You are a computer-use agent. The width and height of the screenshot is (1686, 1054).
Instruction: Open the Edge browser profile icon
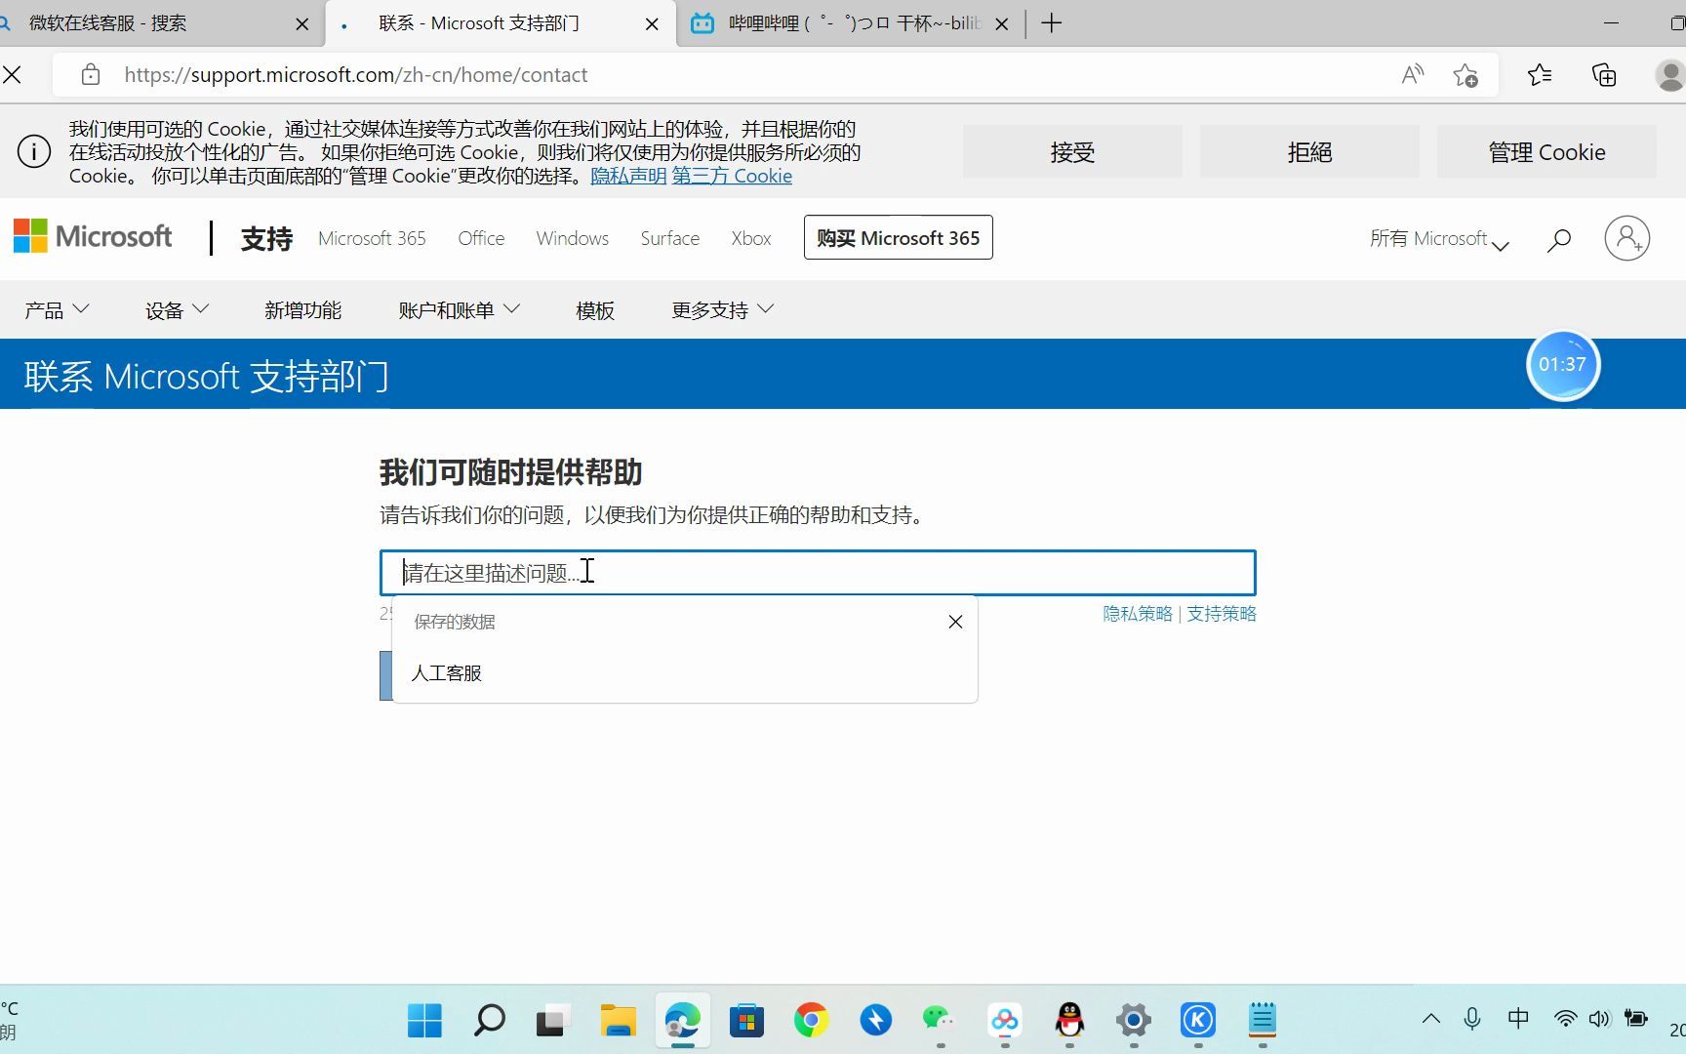pyautogui.click(x=1672, y=74)
